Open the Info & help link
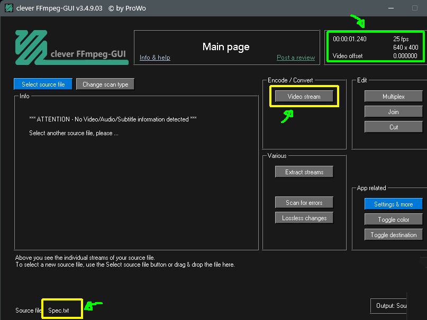 (x=155, y=58)
